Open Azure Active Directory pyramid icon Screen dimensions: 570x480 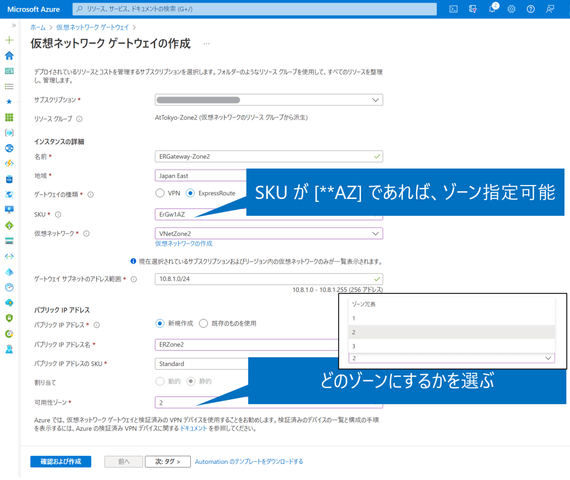(9, 272)
